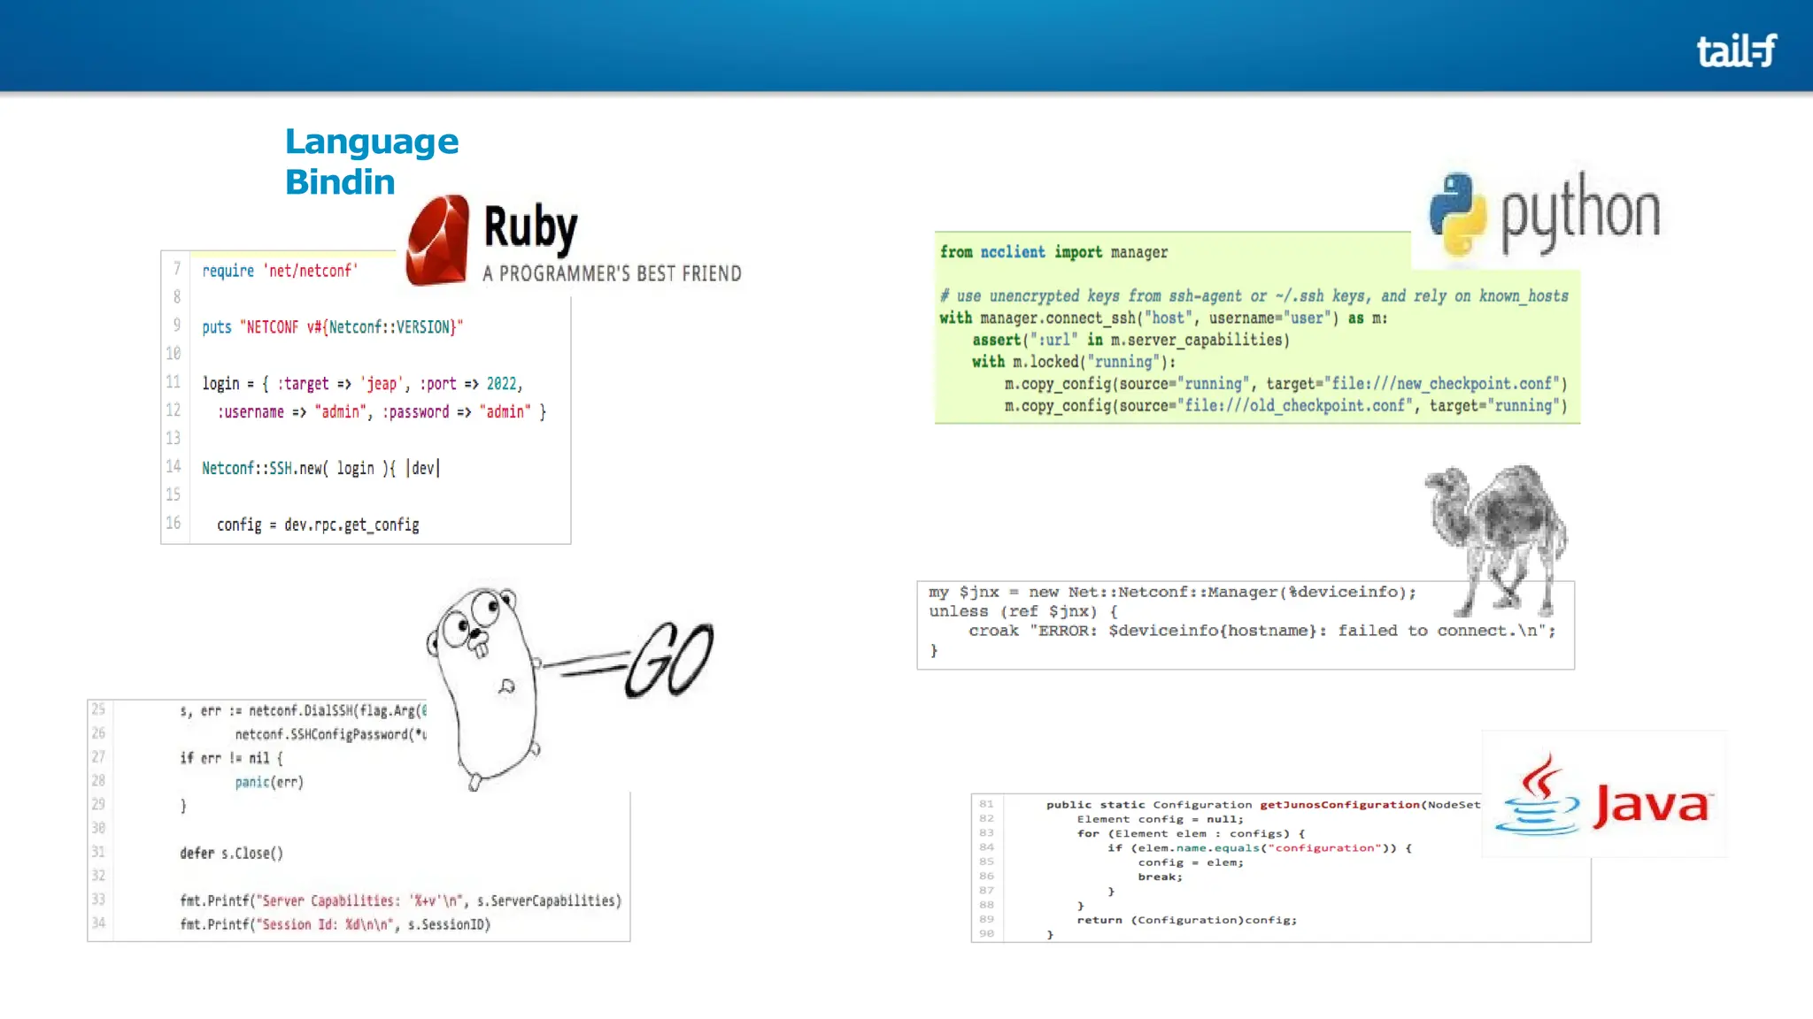Click the fmt.Printf "Server Capabilities" line

[400, 900]
